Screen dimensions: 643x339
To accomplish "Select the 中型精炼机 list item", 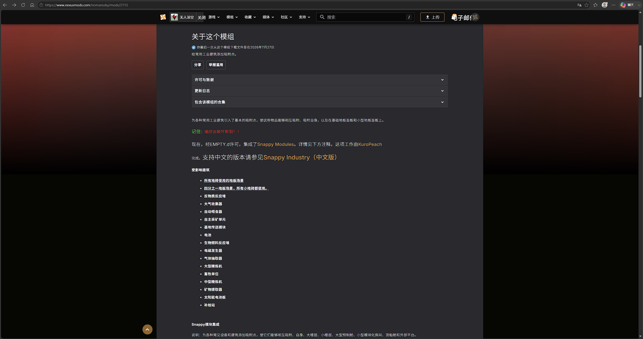I will [x=213, y=282].
